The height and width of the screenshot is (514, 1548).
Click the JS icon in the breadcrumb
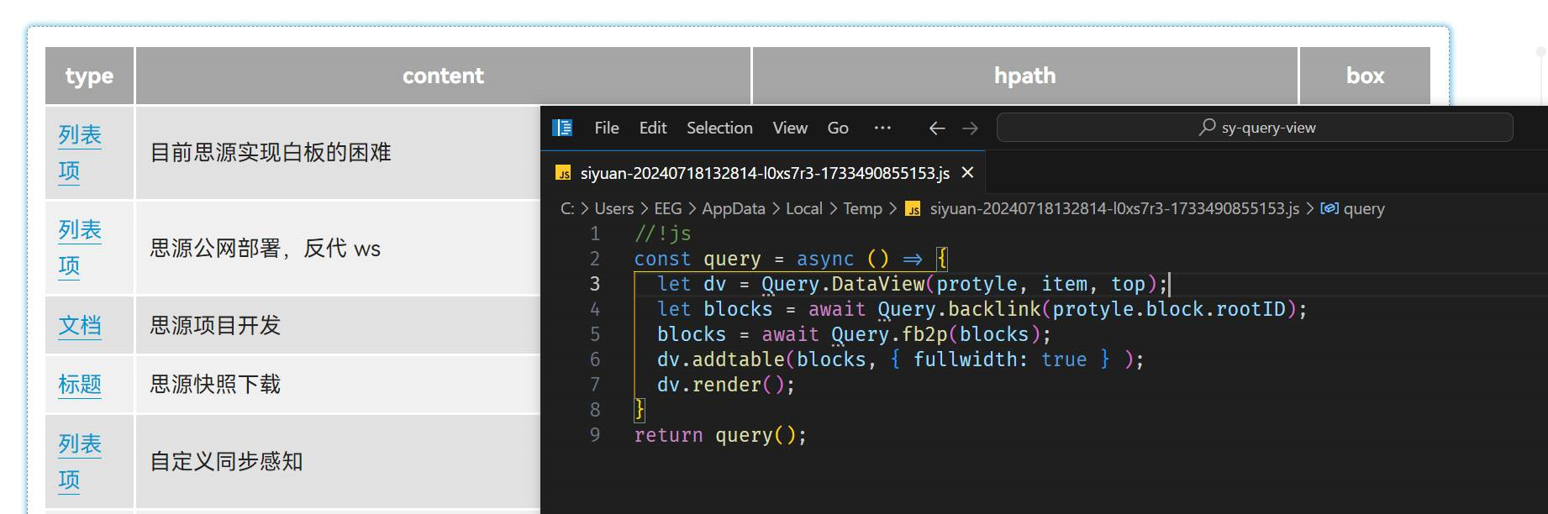(913, 209)
